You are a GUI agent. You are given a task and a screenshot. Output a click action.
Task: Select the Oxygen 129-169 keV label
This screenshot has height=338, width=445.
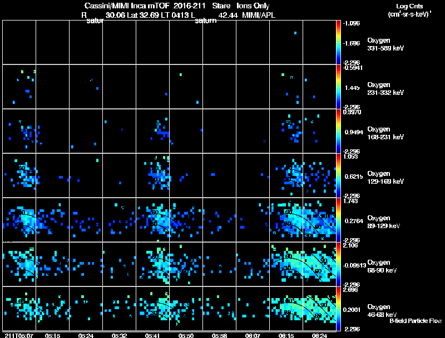tap(385, 178)
